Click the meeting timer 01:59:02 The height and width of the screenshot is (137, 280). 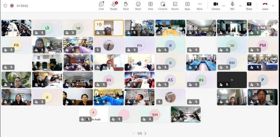[x=22, y=6]
